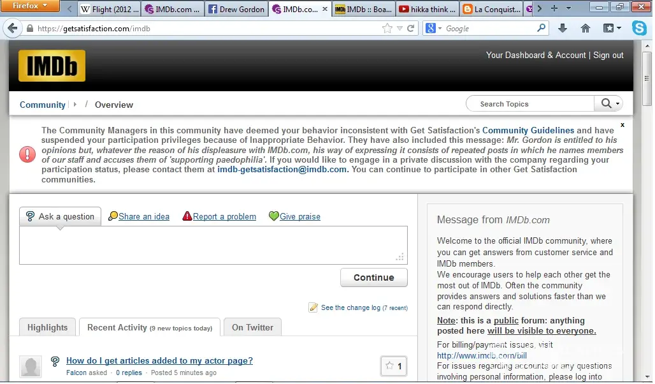
Task: Expand the Community breadcrumb arrow
Action: pos(75,104)
